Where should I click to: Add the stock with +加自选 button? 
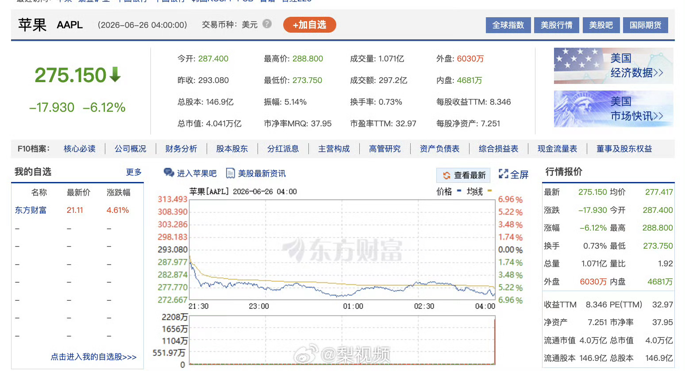point(310,25)
